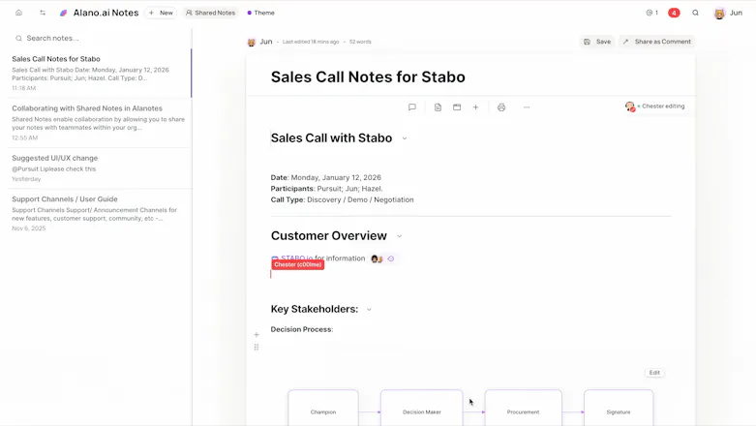Open the Shared Notes tab
Image resolution: width=756 pixels, height=426 pixels.
[211, 13]
